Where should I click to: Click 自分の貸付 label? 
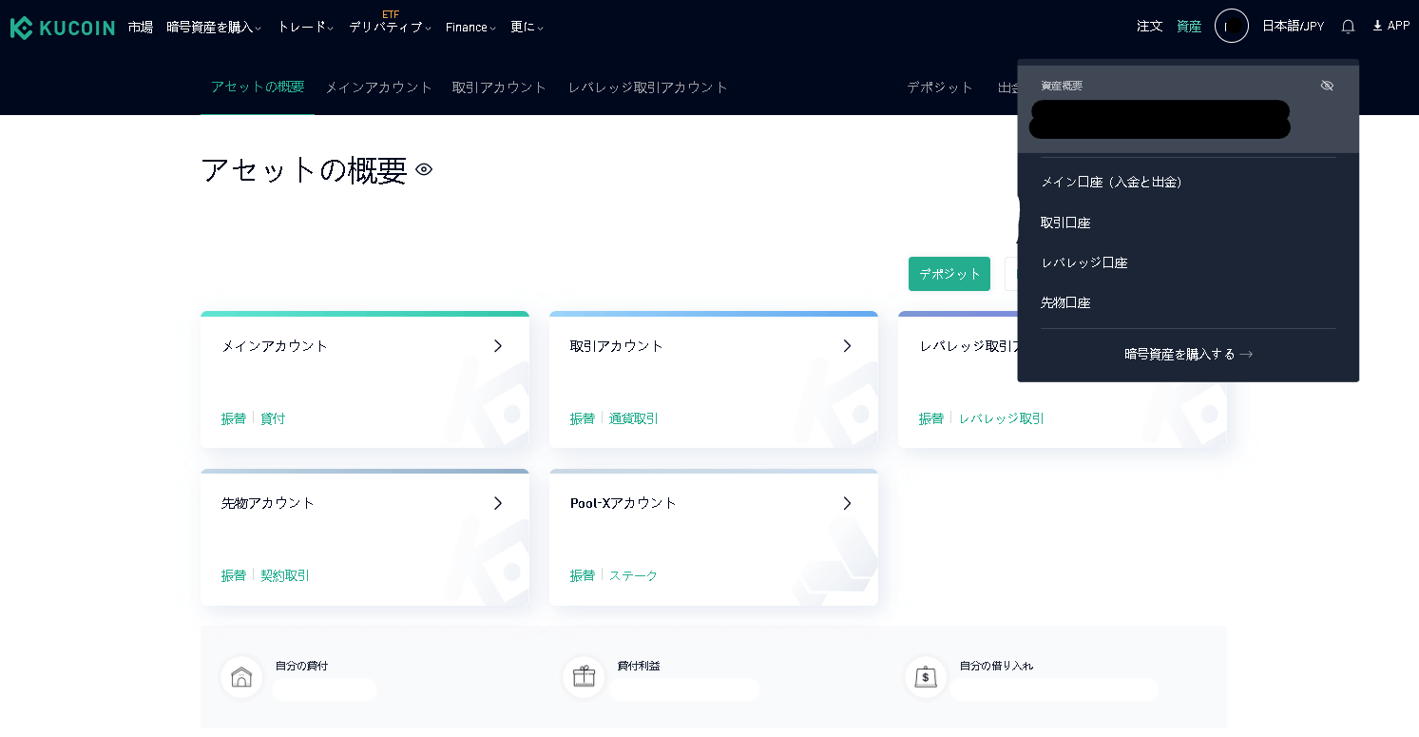click(x=301, y=666)
